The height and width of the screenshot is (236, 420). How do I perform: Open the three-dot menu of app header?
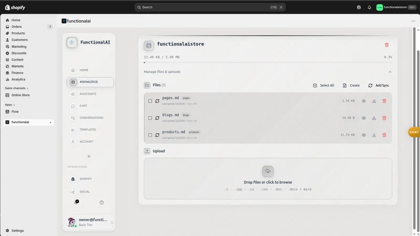(413, 21)
